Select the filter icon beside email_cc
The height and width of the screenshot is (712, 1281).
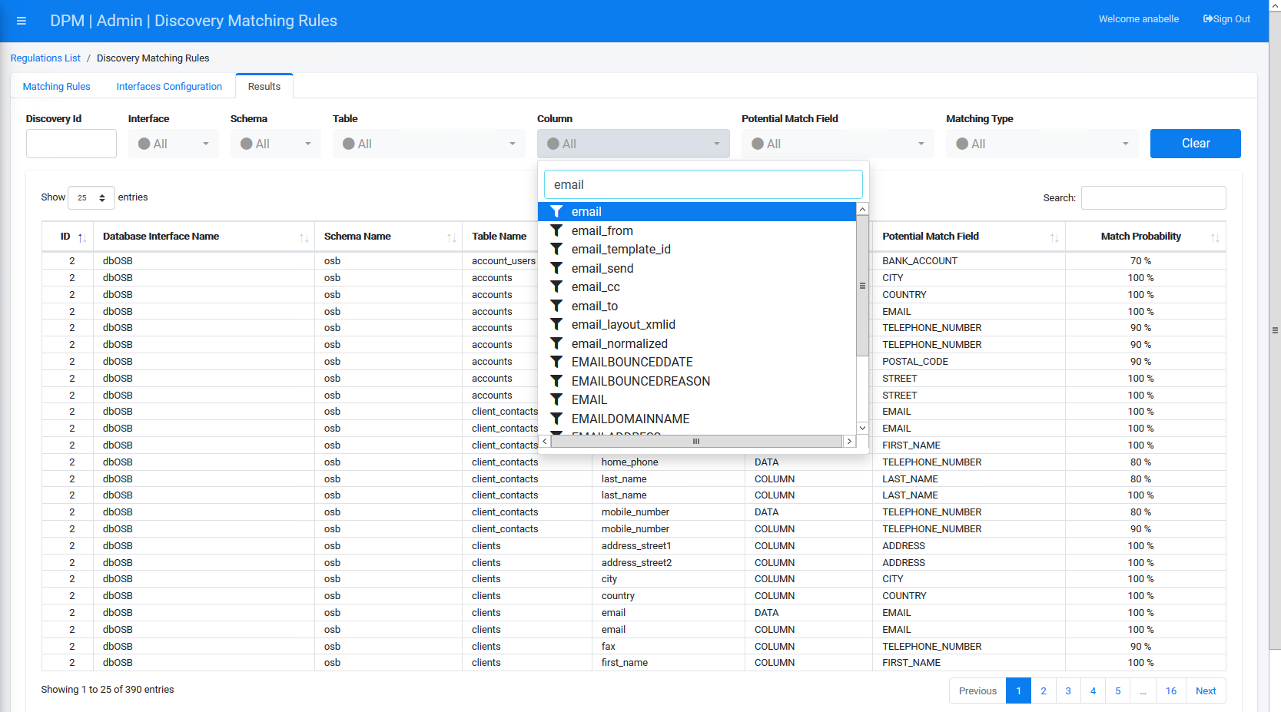click(x=556, y=286)
